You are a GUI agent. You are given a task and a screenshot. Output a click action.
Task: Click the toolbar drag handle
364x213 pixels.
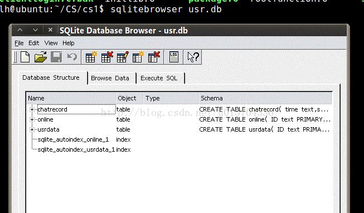pyautogui.click(x=15, y=57)
